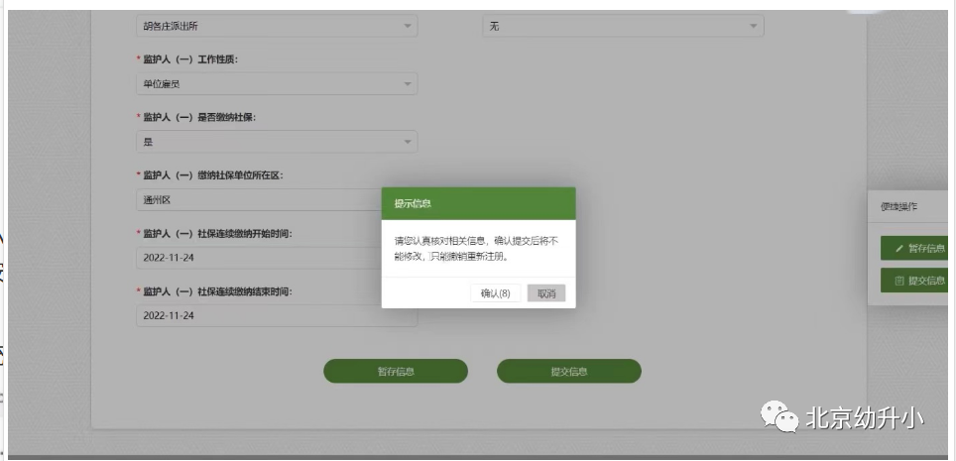Open the 单位雇员 work nature dropdown

tap(277, 84)
